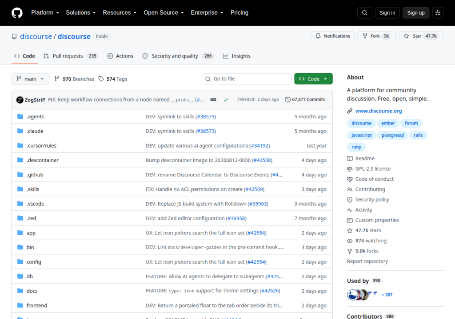Screen dimensions: 455x319
Task: Select the ruby topic tag
Action: click(356, 147)
